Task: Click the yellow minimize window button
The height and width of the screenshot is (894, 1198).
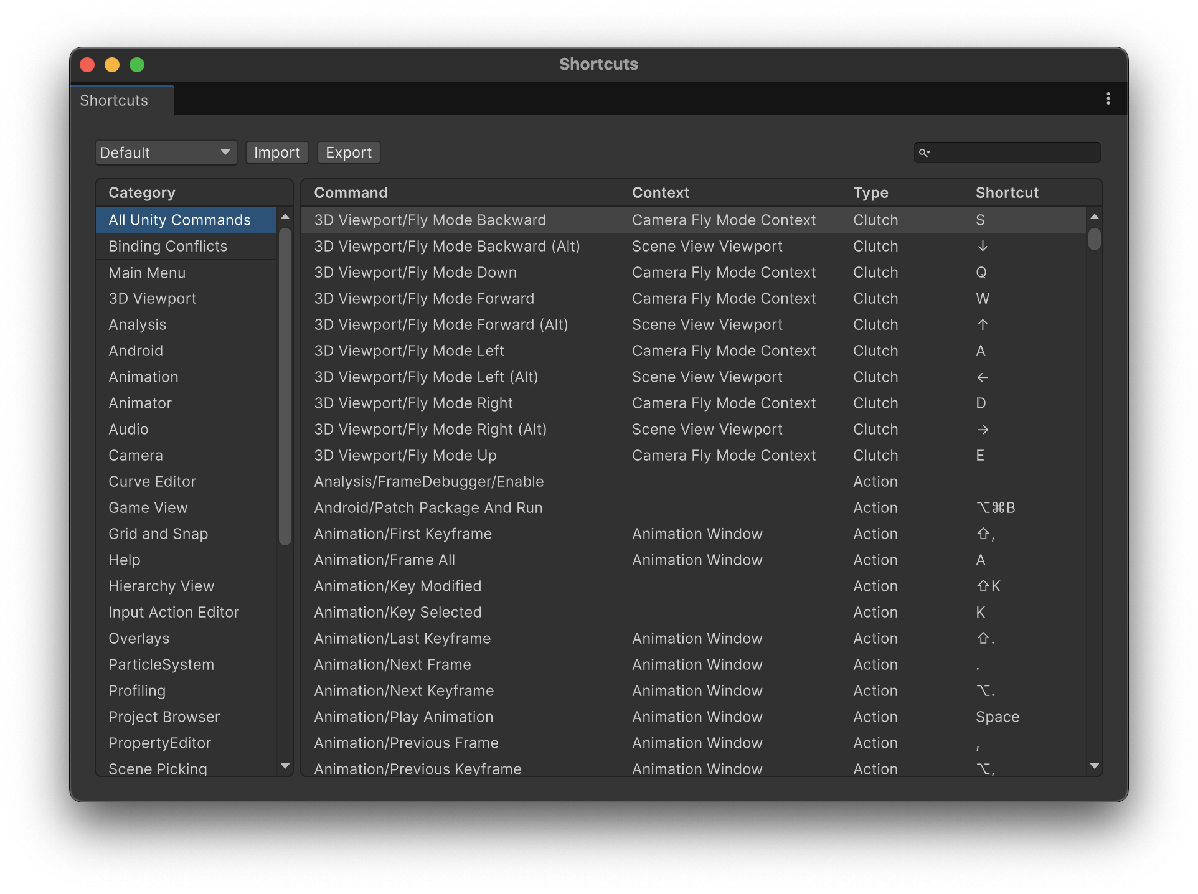Action: coord(112,65)
